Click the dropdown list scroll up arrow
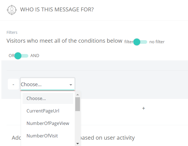 pyautogui.click(x=77, y=95)
